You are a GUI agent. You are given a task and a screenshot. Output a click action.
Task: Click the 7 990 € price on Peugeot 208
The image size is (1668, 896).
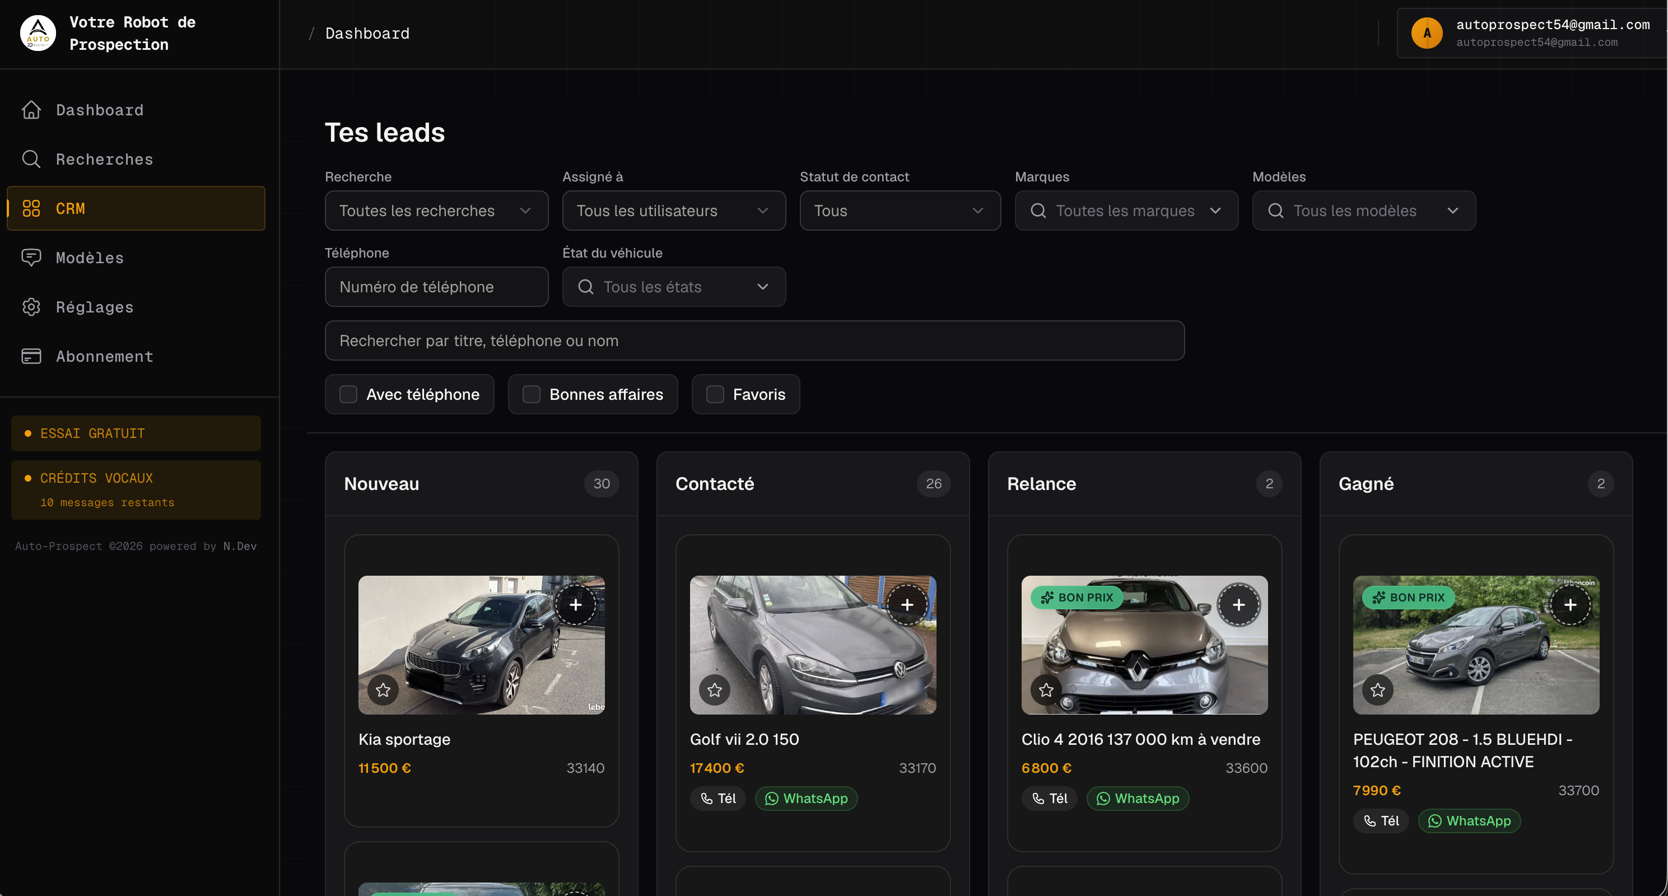coord(1377,791)
